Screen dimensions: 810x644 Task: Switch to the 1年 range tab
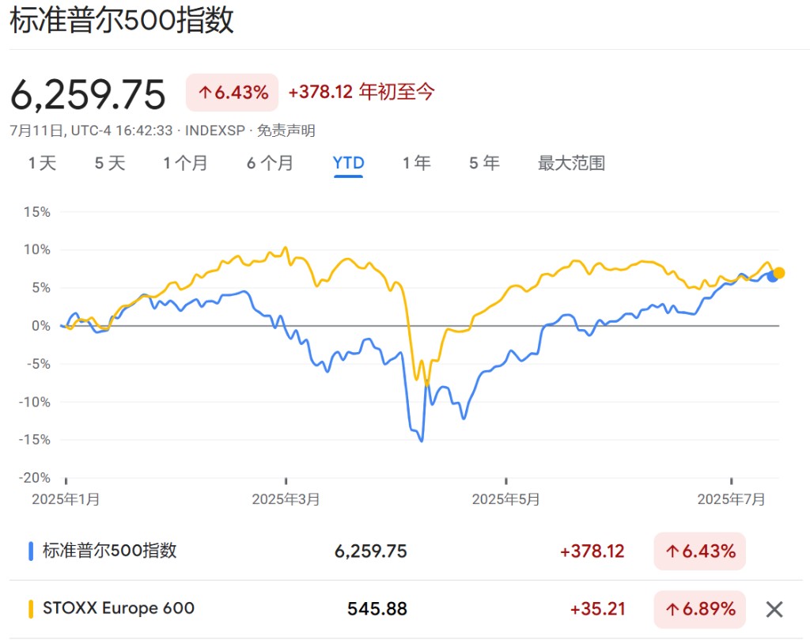click(416, 163)
